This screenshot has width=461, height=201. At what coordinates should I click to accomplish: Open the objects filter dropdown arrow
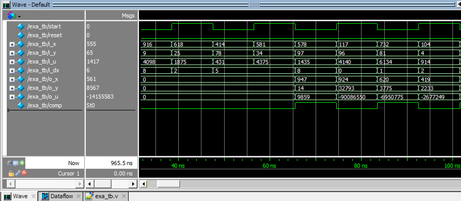pos(19,17)
